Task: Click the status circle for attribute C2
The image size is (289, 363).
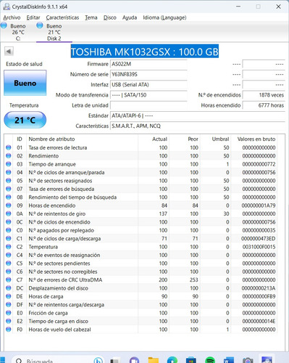Action: click(x=9, y=247)
